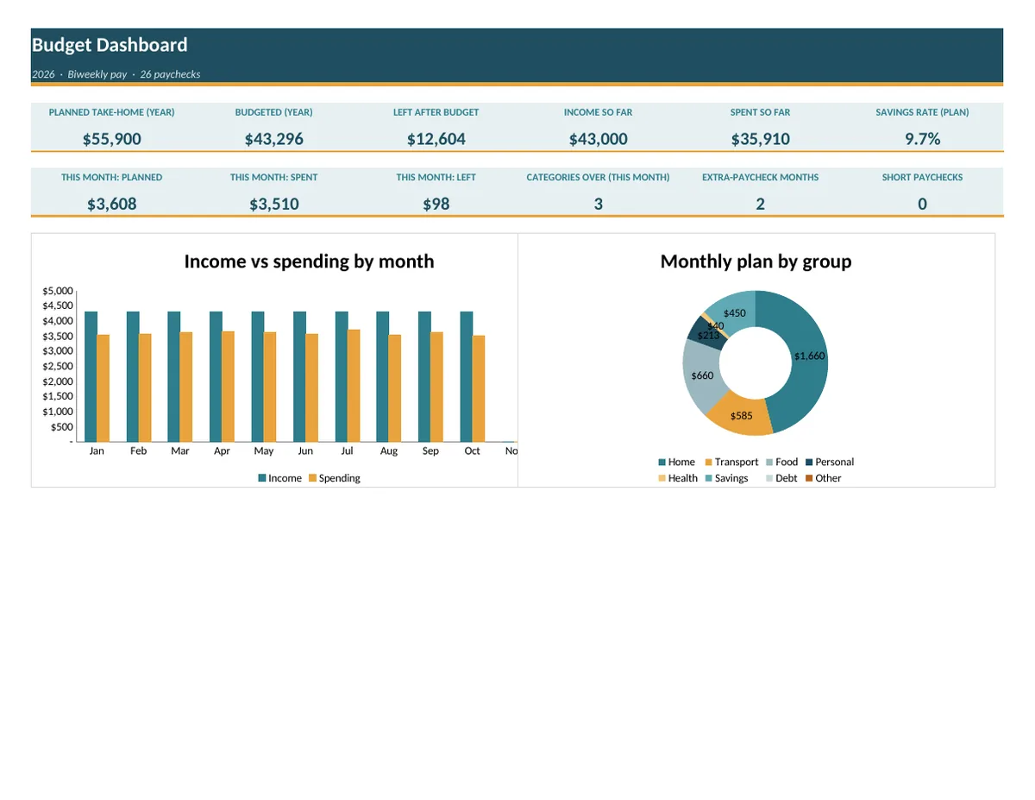Image resolution: width=1035 pixels, height=800 pixels.
Task: Click the $2,500 y-axis label
Action: pos(58,367)
